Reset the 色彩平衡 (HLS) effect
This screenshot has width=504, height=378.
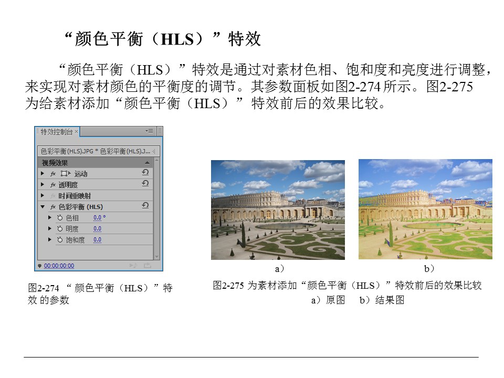click(145, 205)
